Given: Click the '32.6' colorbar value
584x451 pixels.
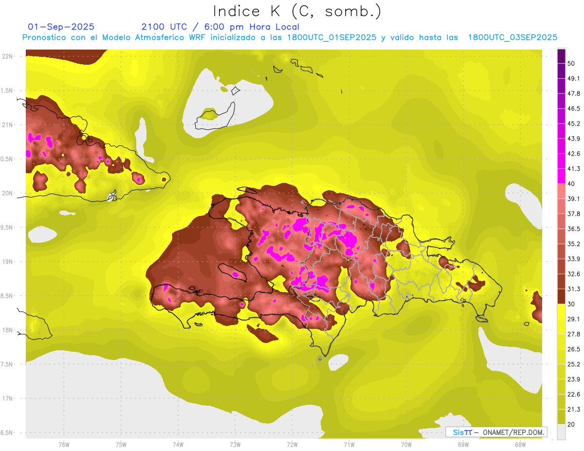Looking at the screenshot, I should [574, 274].
